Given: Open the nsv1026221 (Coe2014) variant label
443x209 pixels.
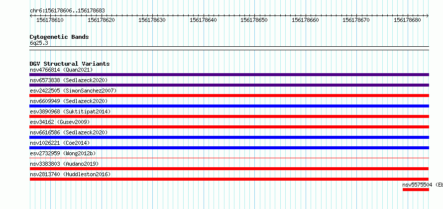Looking at the screenshot, I should tap(60, 143).
